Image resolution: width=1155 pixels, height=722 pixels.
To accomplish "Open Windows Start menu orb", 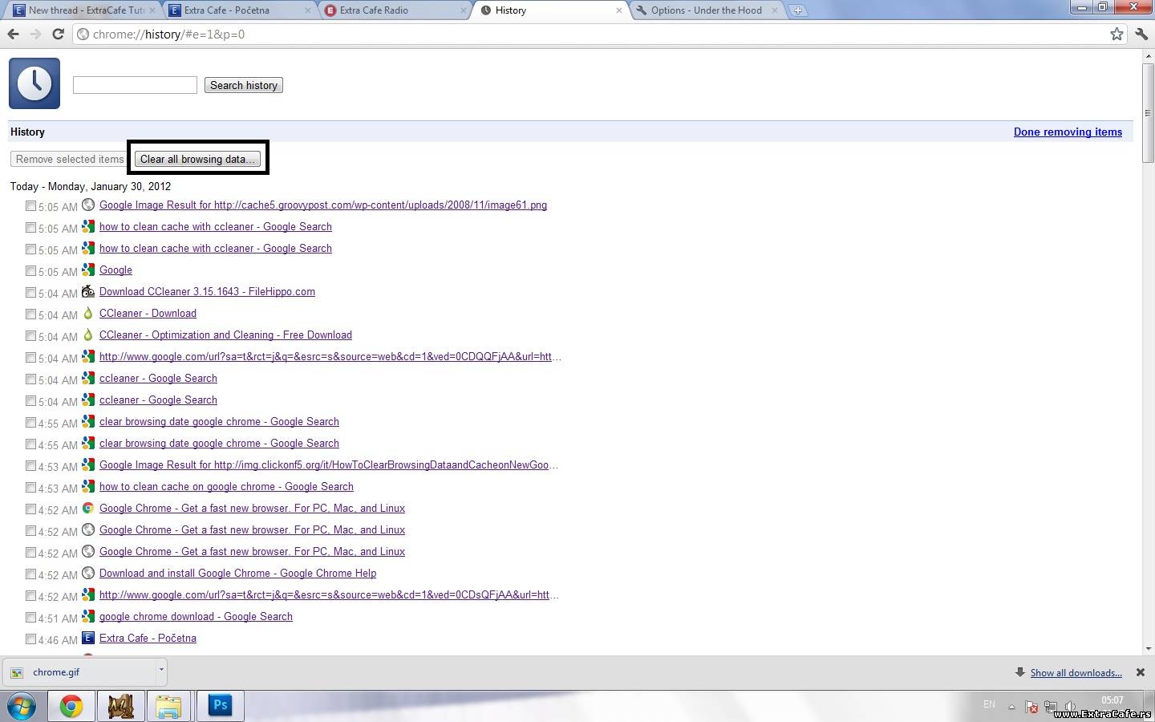I will pyautogui.click(x=22, y=706).
